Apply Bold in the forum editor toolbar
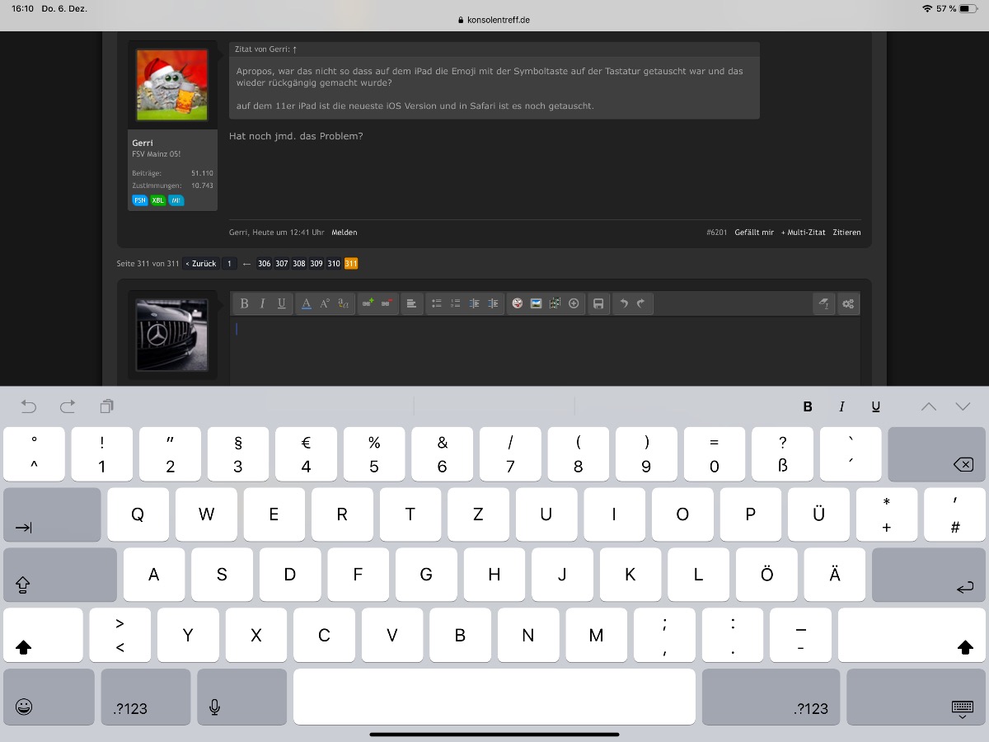This screenshot has width=989, height=742. pyautogui.click(x=244, y=303)
